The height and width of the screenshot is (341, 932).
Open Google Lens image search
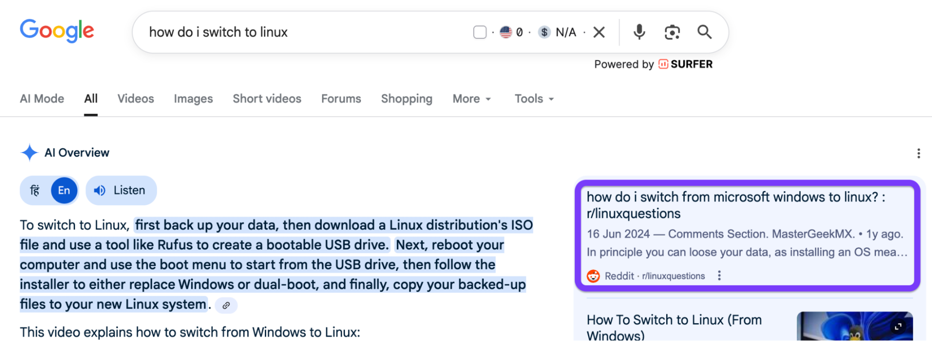click(x=672, y=32)
